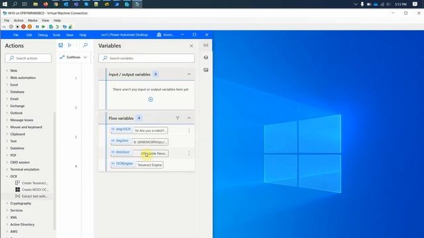
Task: Click the Turn Off icon in VM toolbar
Action: [17, 26]
